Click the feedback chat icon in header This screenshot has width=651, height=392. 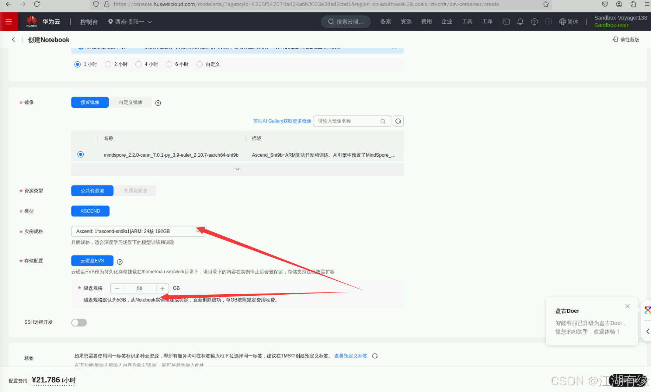pos(549,22)
